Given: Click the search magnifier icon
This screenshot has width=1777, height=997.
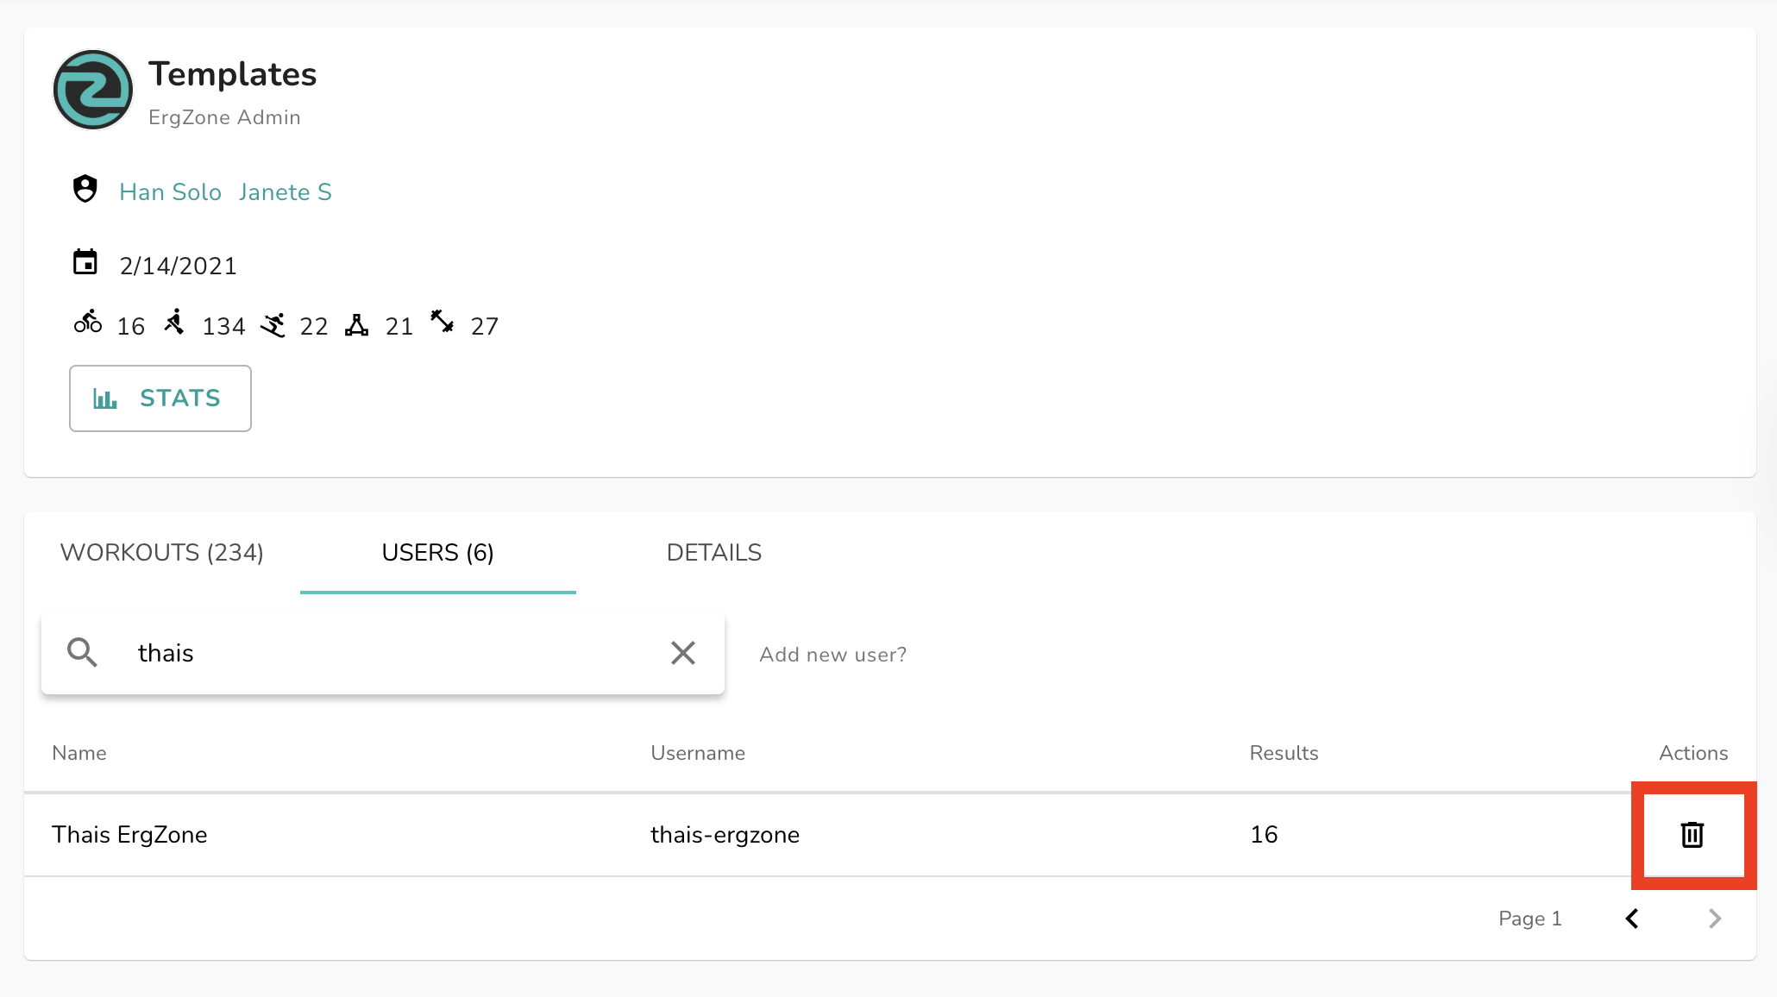Looking at the screenshot, I should click(x=82, y=653).
